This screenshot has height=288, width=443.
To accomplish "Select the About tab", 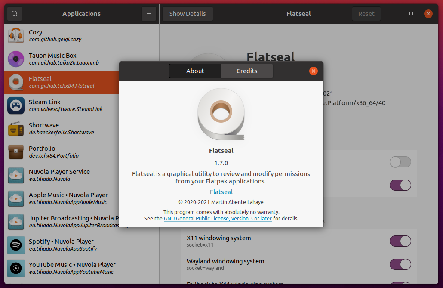I will point(195,71).
